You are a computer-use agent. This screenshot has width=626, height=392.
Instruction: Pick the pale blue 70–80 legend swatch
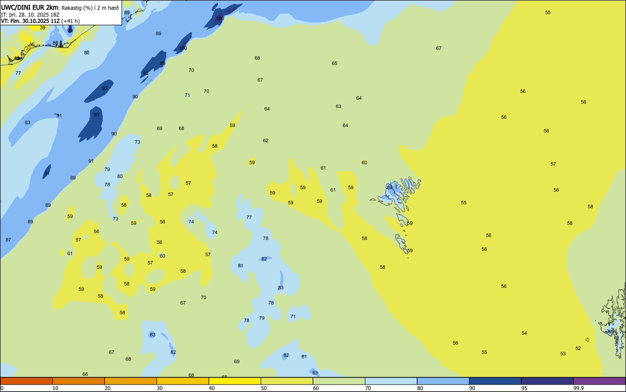click(x=391, y=381)
